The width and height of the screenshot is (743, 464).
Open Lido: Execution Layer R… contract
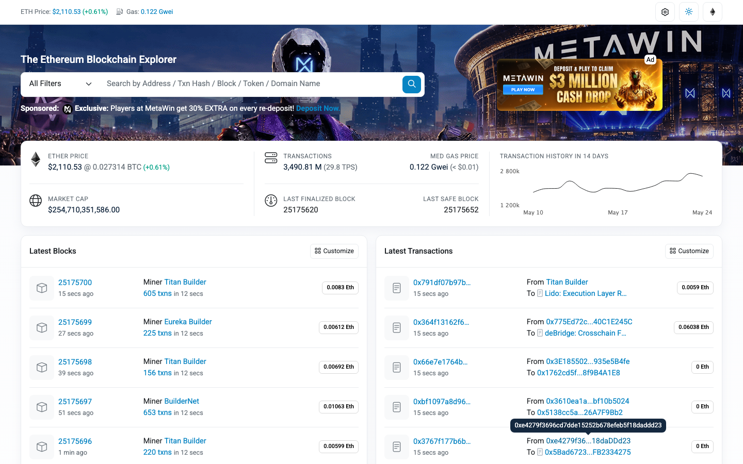[x=586, y=293]
